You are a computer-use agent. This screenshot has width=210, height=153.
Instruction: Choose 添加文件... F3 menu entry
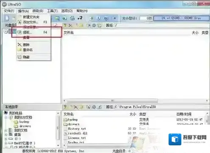tap(34, 22)
